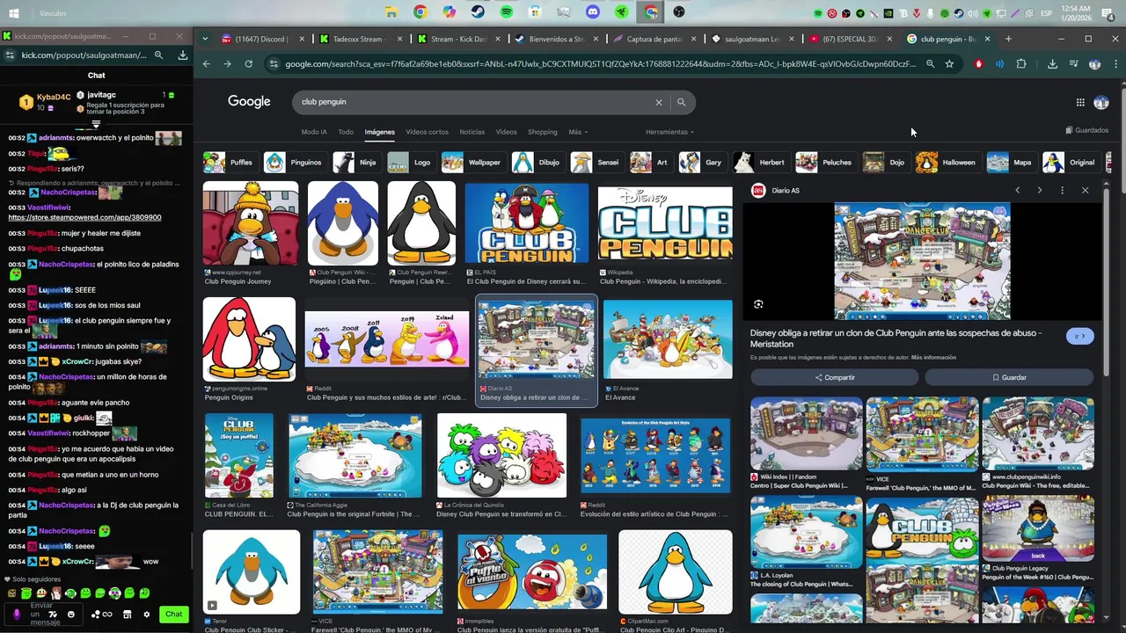Click the Ir button to visit the page
Screen dimensions: 1126x633
tap(1080, 336)
